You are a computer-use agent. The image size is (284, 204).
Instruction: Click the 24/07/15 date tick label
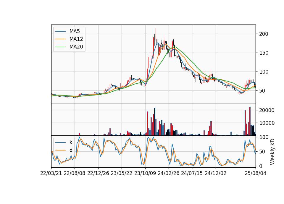point(192,174)
